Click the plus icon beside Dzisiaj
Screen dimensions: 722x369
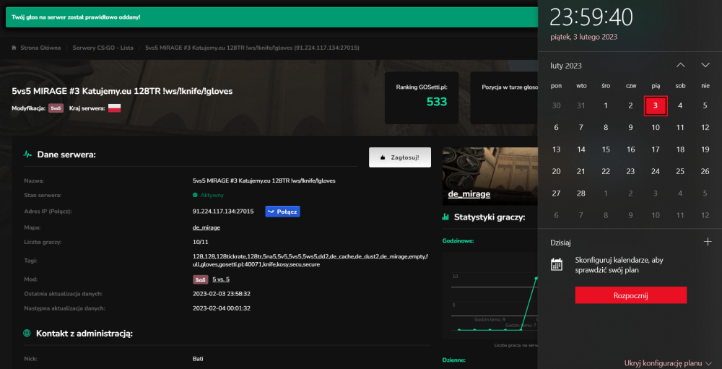pyautogui.click(x=708, y=242)
